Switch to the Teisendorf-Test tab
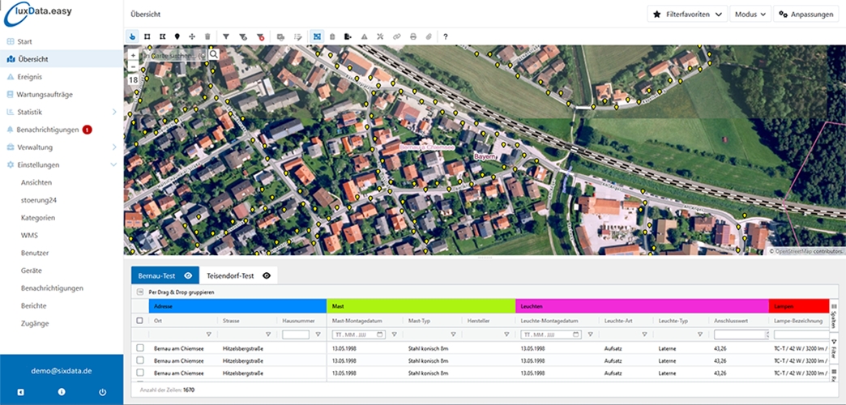The height and width of the screenshot is (405, 846). tap(230, 275)
